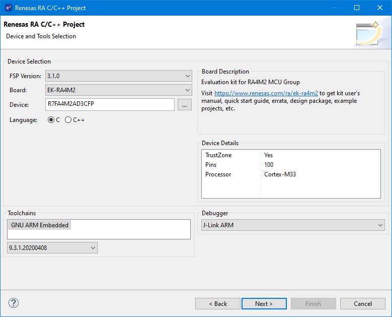Click the e² studio title bar icon
This screenshot has width=392, height=317.
click(8, 8)
